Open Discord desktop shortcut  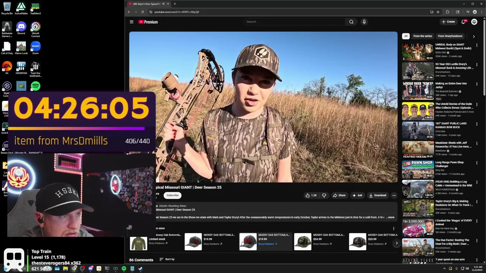coord(21,28)
